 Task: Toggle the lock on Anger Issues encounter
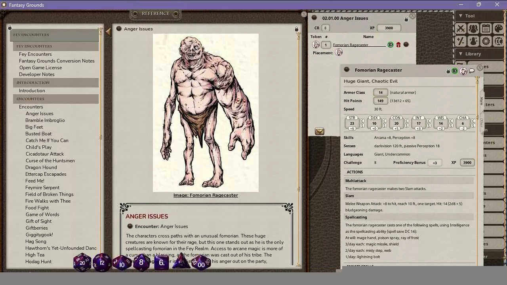(x=406, y=19)
